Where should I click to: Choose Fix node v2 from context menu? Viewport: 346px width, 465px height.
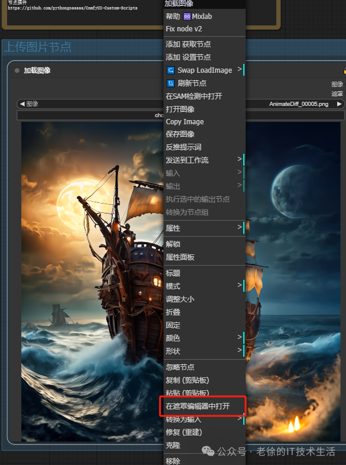(x=204, y=29)
